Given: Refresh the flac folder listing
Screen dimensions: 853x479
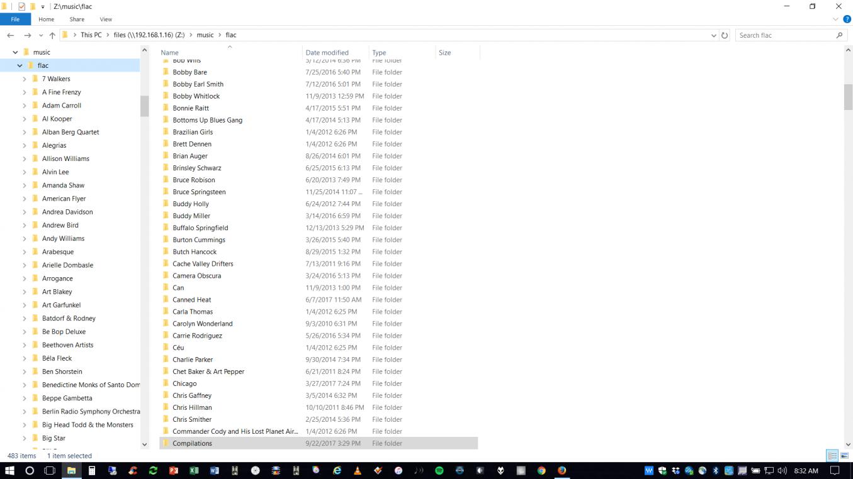Looking at the screenshot, I should point(725,35).
